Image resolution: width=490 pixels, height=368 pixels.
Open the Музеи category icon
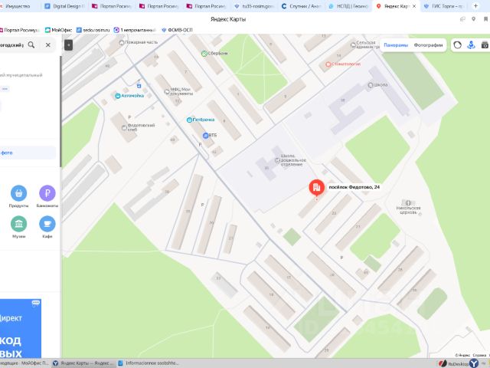[18, 224]
